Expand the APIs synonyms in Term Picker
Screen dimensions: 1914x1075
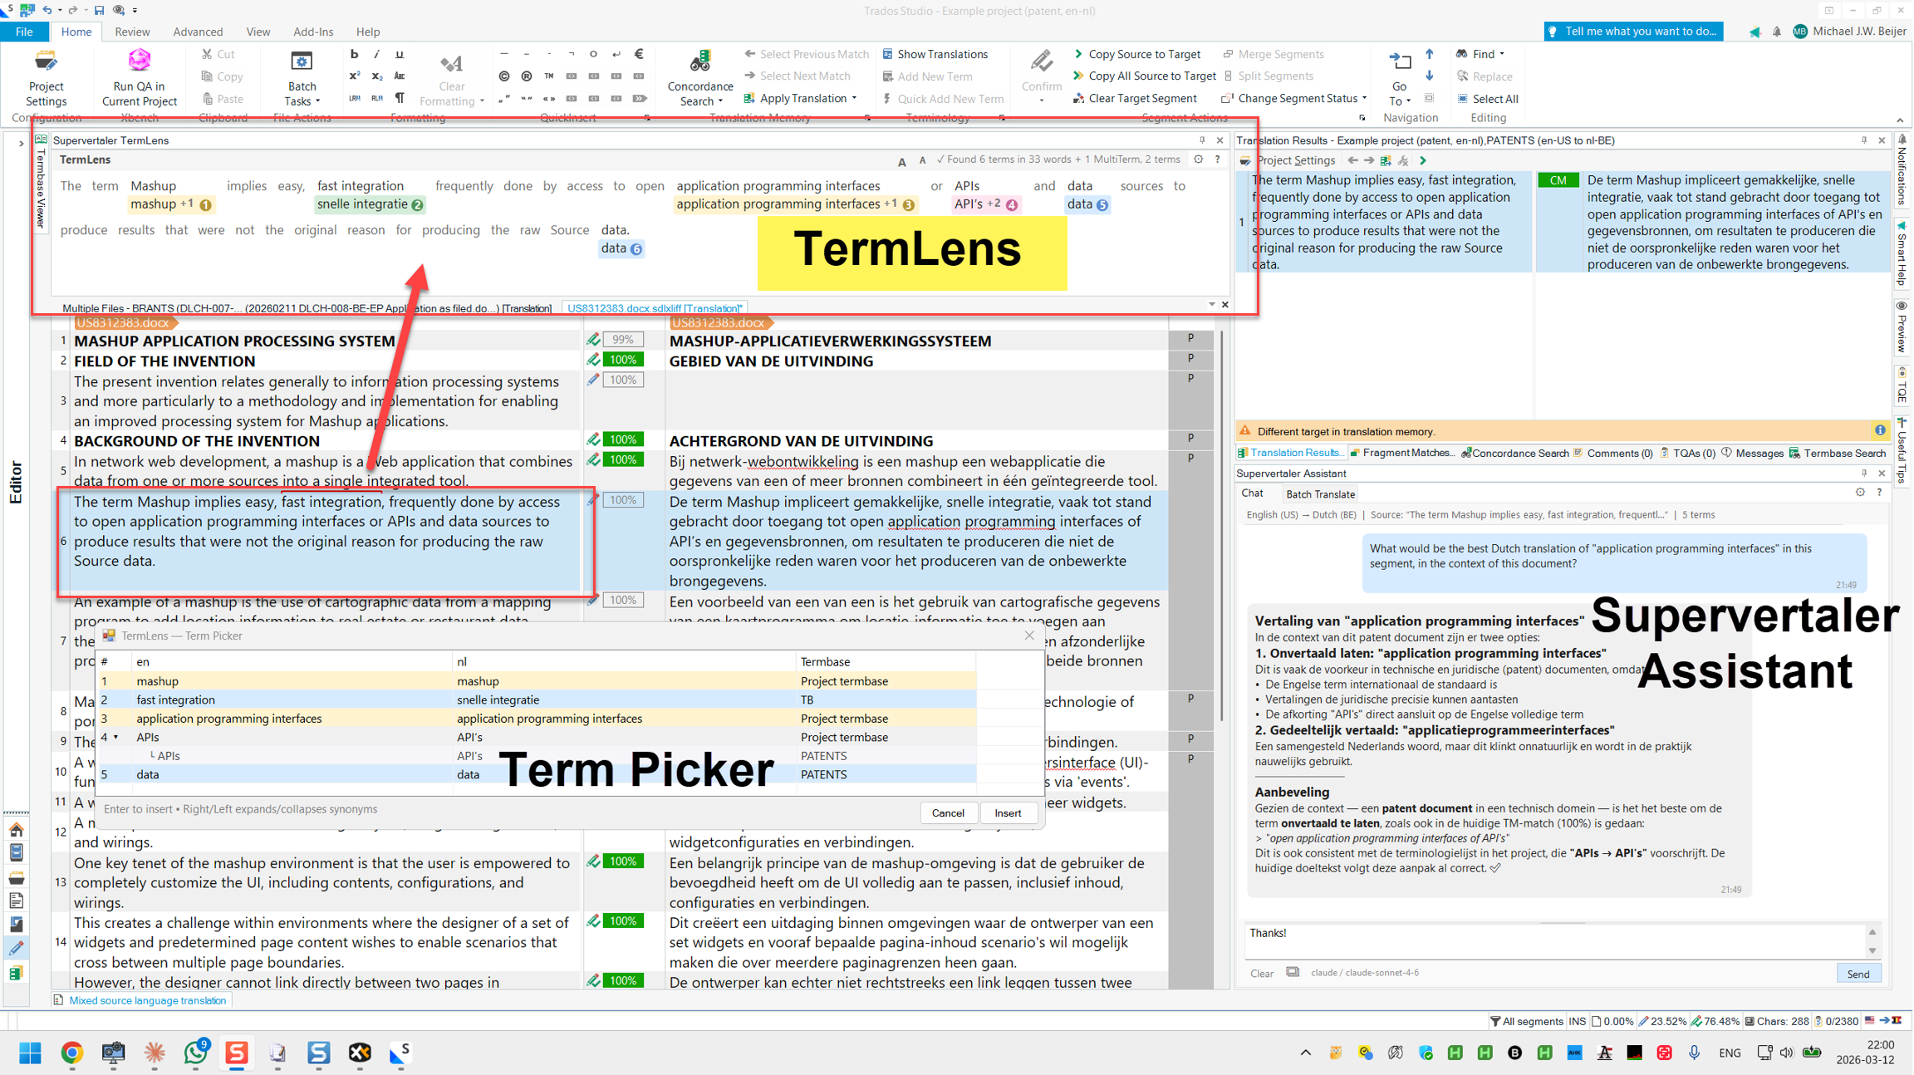click(x=115, y=737)
